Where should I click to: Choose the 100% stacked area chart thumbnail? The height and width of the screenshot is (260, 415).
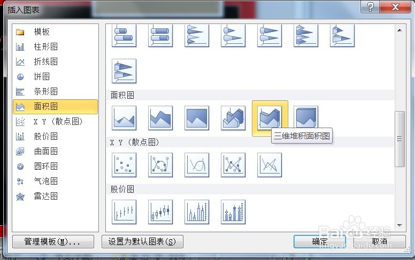pyautogui.click(x=197, y=118)
